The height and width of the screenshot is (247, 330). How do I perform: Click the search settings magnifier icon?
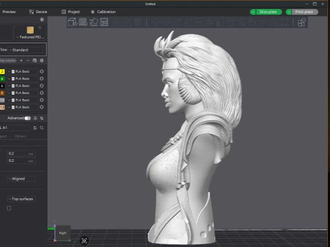(42, 128)
